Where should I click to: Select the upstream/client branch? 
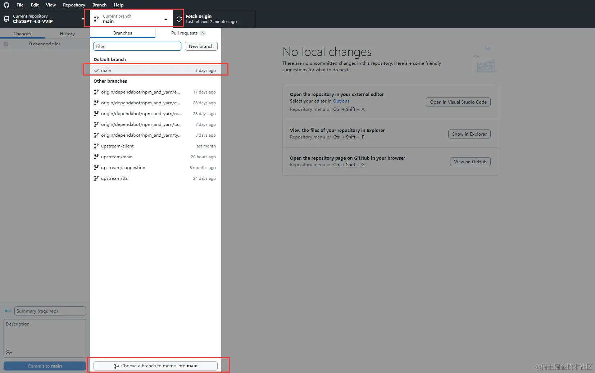pos(155,146)
